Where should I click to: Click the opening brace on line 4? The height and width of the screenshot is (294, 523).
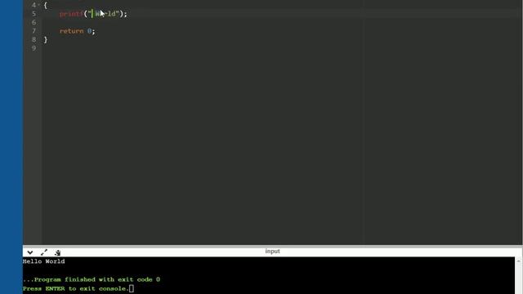[46, 5]
